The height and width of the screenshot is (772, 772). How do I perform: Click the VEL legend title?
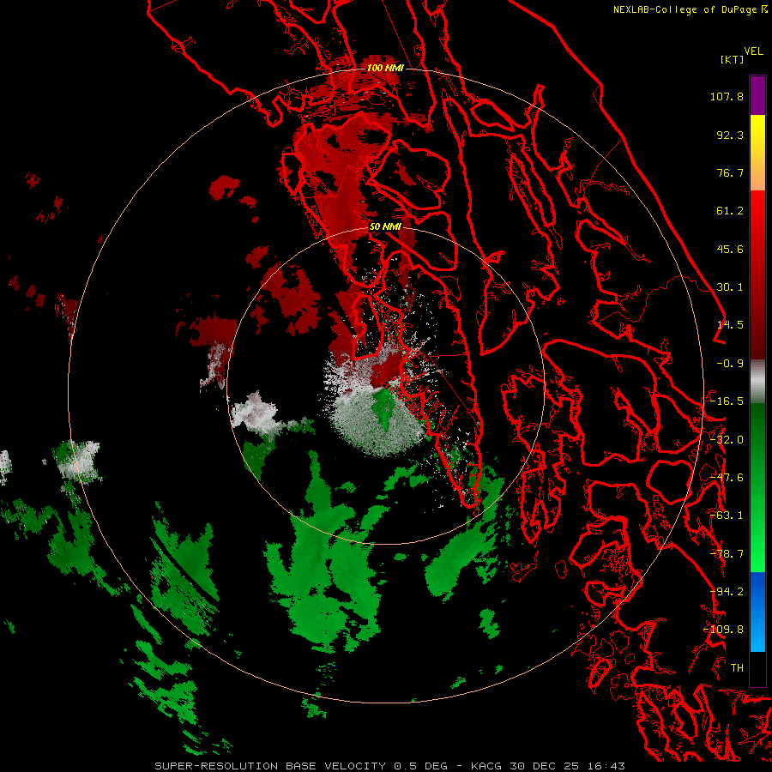pyautogui.click(x=753, y=51)
